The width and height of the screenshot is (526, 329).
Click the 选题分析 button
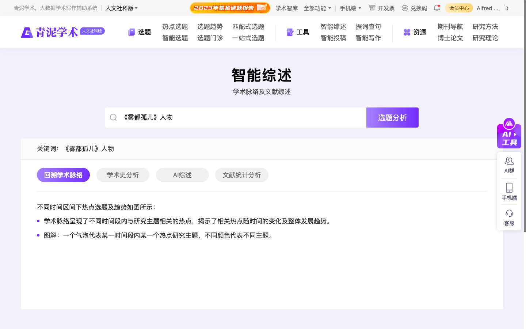pos(392,117)
